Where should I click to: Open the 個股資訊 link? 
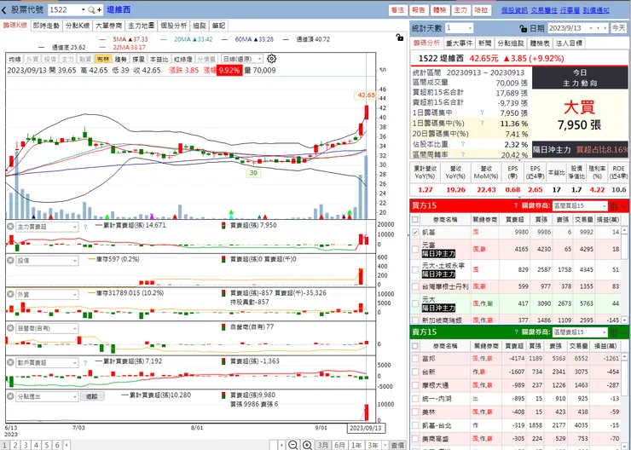(514, 10)
